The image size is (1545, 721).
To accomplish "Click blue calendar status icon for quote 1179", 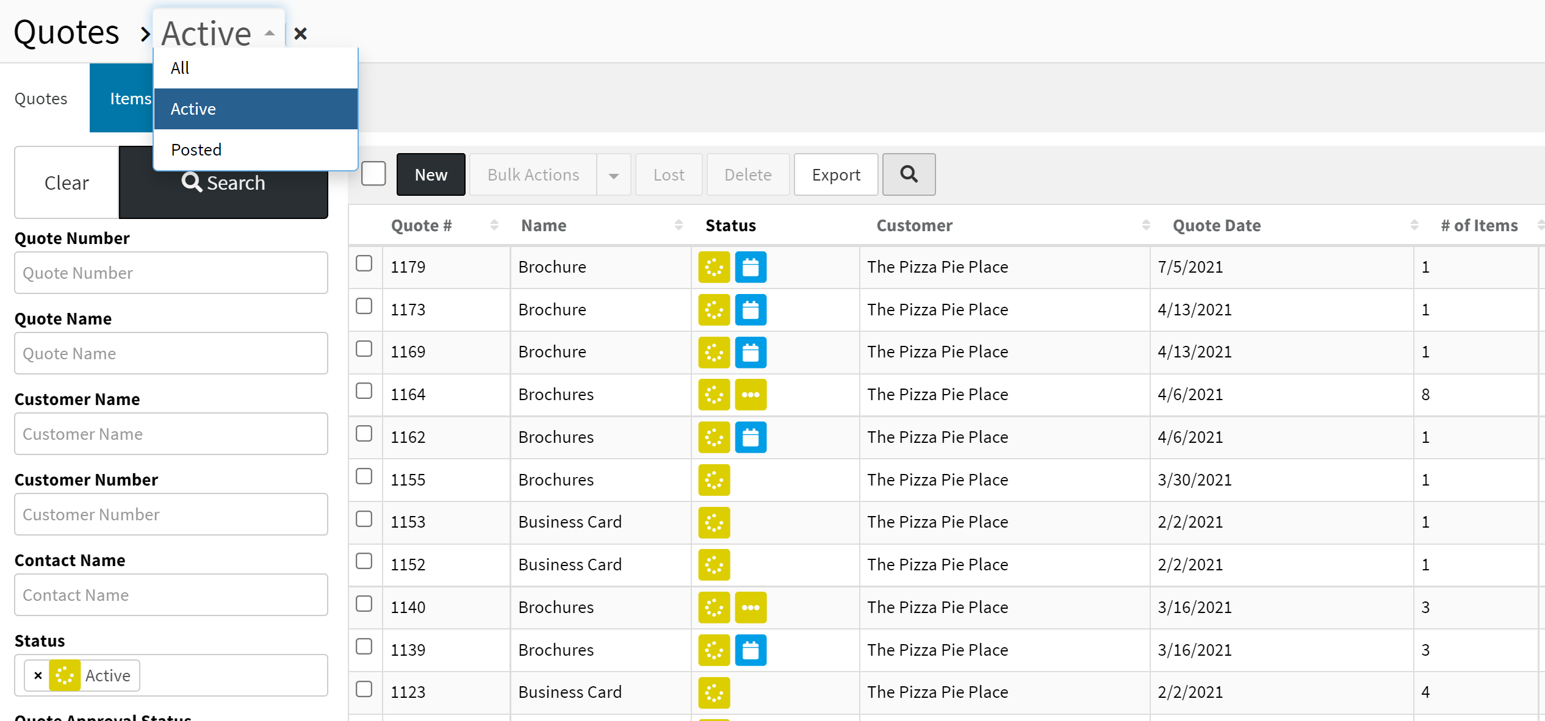I will point(750,267).
